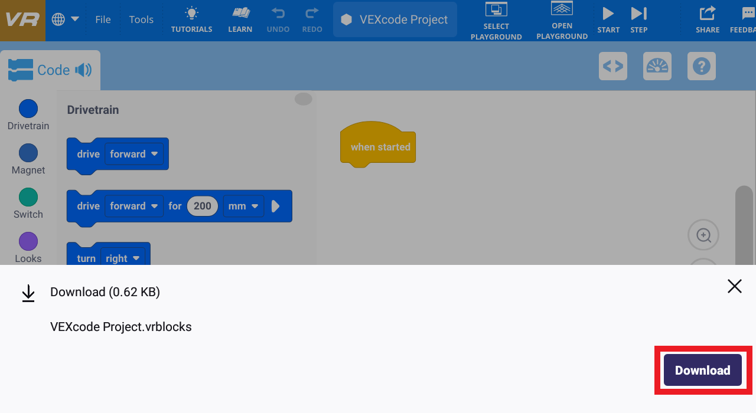This screenshot has width=756, height=413.
Task: Click the Download button in the dialog
Action: 702,370
